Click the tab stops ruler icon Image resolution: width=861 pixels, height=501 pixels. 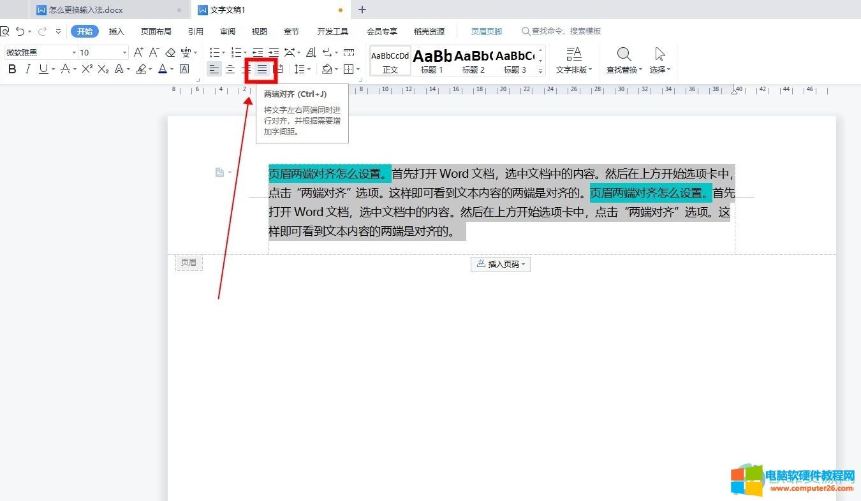click(x=349, y=52)
